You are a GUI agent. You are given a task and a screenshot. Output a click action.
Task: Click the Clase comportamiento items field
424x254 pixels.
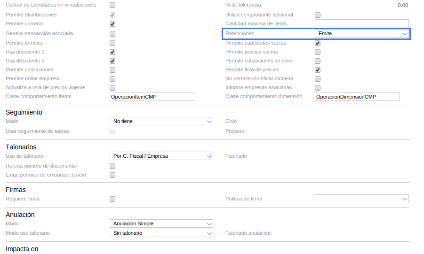tap(152, 97)
